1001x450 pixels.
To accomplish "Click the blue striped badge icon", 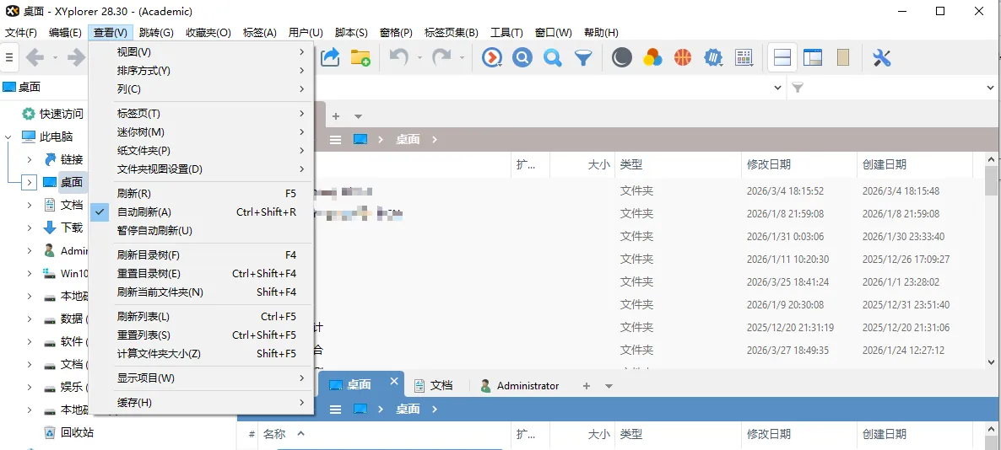I will pos(712,57).
